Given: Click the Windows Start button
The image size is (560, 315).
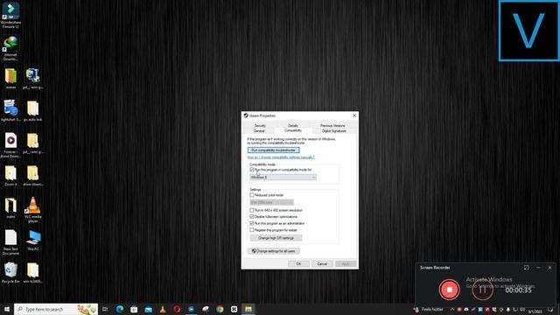Looking at the screenshot, I should (x=6, y=309).
